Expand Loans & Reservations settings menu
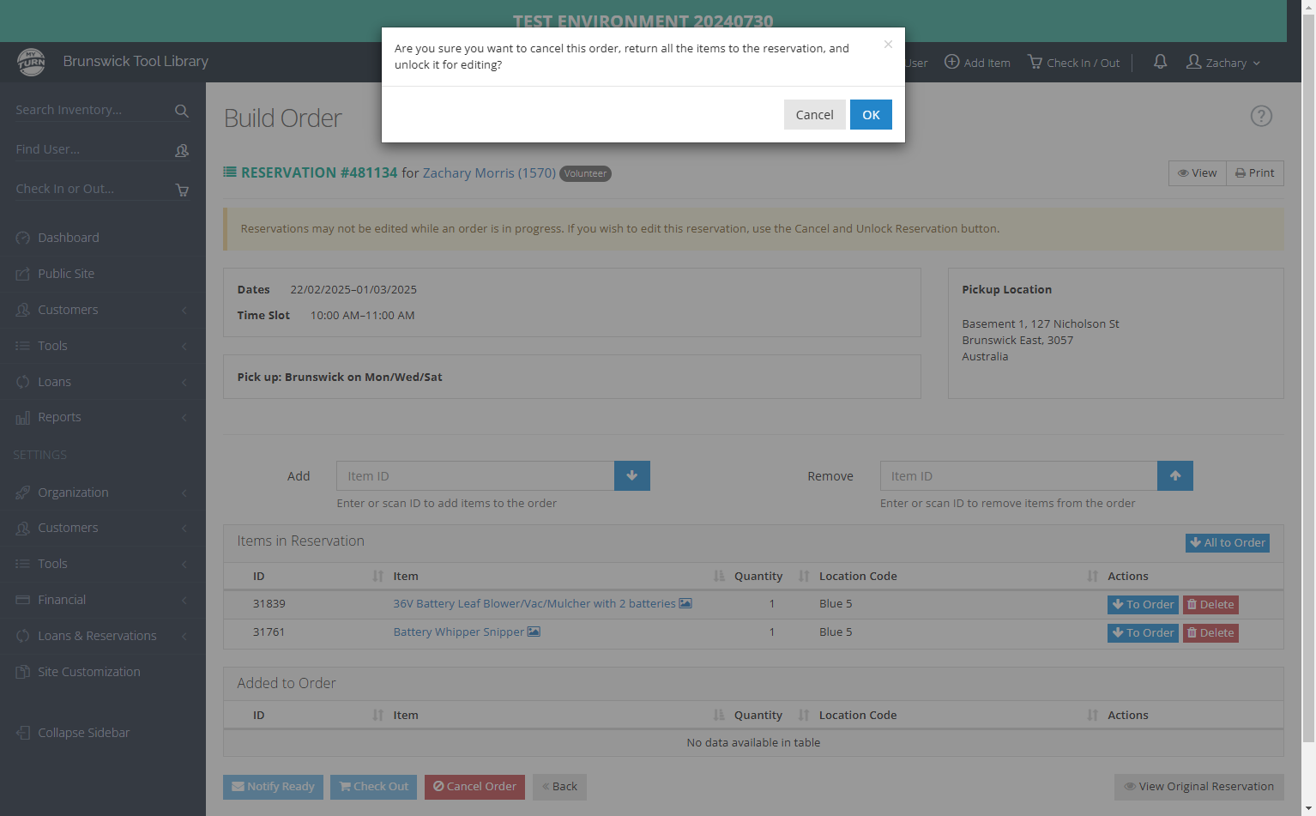This screenshot has height=816, width=1316. tap(103, 636)
